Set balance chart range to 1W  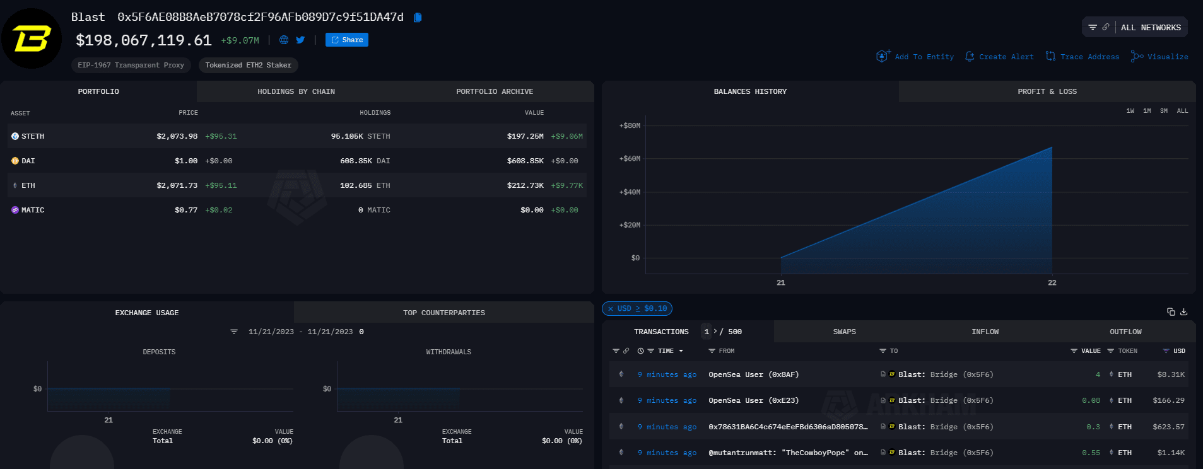[x=1130, y=111]
